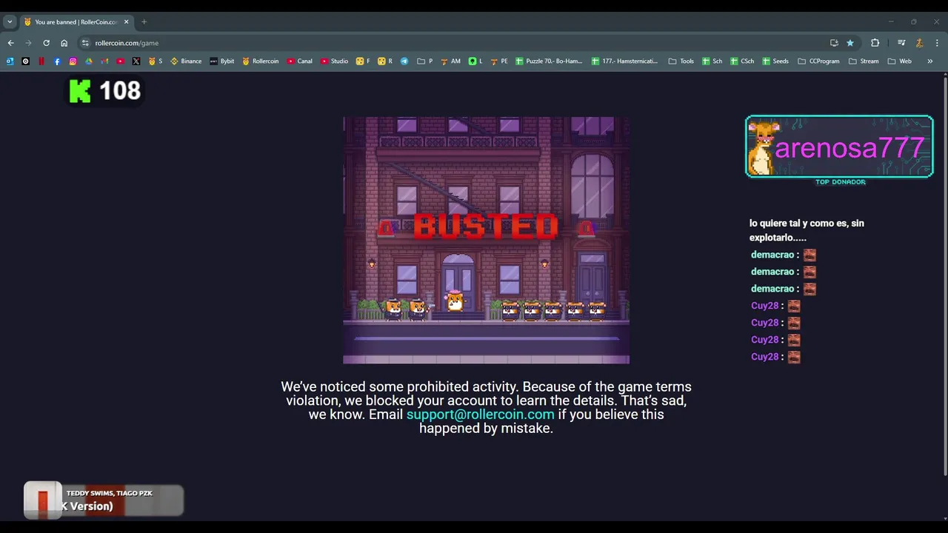This screenshot has height=533, width=948.
Task: Open the Seeds spreadsheet bookmark
Action: (x=775, y=61)
